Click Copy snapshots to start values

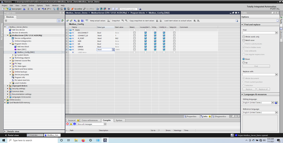tap(142, 21)
